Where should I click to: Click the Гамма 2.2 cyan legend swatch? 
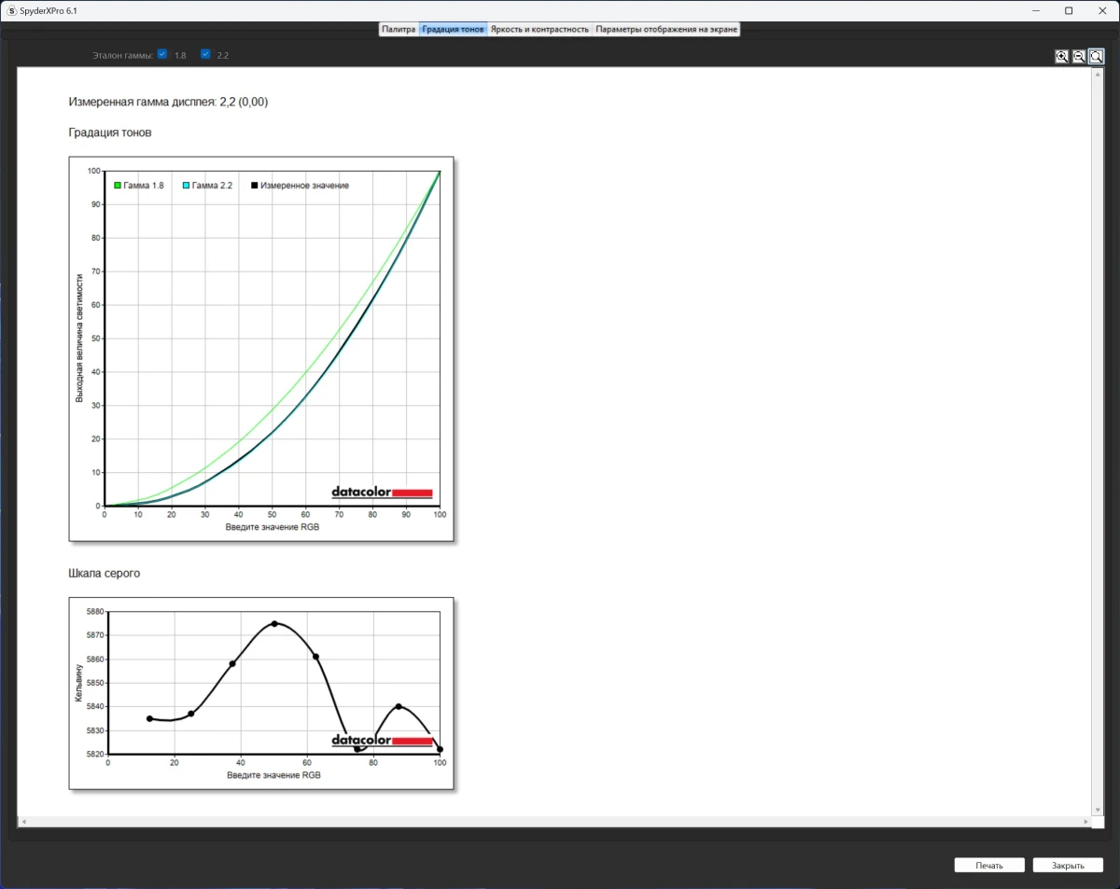(x=186, y=186)
